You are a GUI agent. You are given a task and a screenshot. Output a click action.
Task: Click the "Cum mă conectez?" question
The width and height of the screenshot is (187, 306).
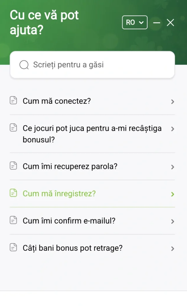point(57,101)
